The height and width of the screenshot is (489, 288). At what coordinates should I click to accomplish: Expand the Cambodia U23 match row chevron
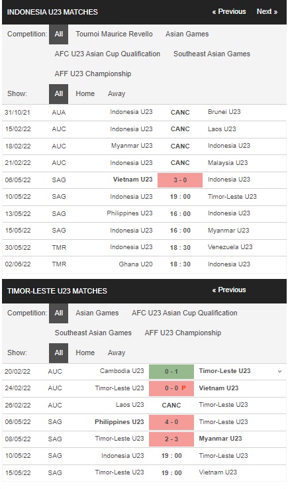click(279, 371)
